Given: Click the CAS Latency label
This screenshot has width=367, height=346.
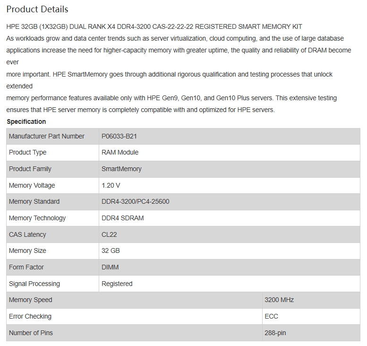Looking at the screenshot, I should pyautogui.click(x=27, y=234).
